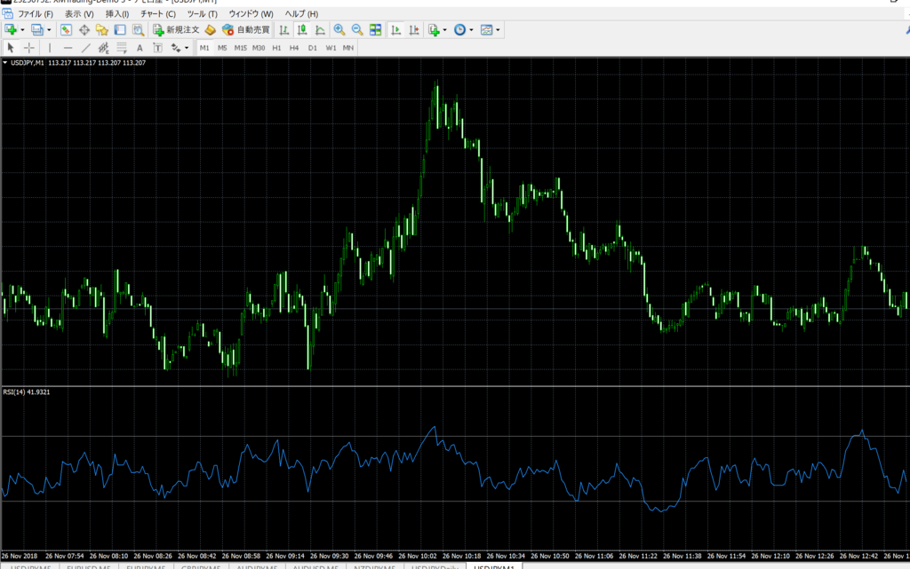This screenshot has height=569, width=910.
Task: Select the arrow cursor tool
Action: 11,48
